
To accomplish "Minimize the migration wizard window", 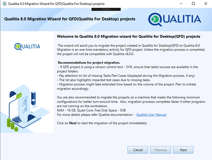I will tap(181, 4).
